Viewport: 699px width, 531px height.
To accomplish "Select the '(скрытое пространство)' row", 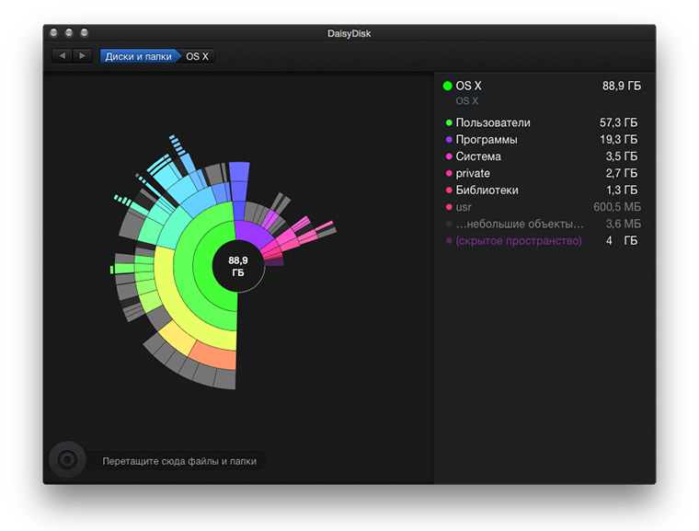I will tap(544, 241).
